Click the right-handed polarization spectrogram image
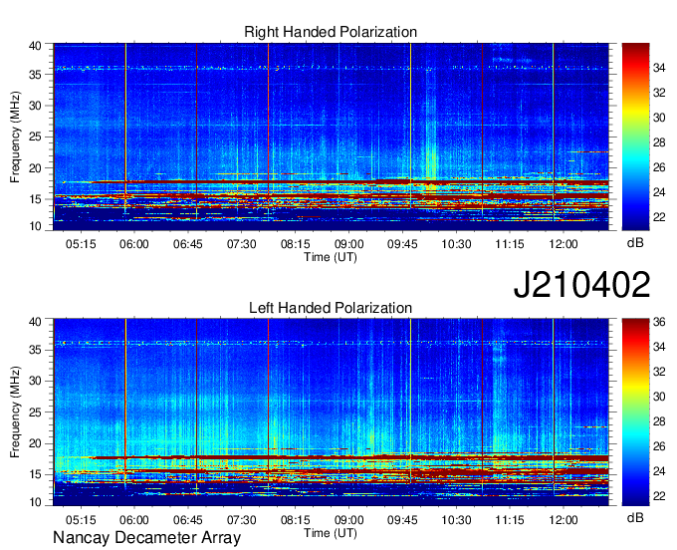677x550 pixels. pos(331,137)
